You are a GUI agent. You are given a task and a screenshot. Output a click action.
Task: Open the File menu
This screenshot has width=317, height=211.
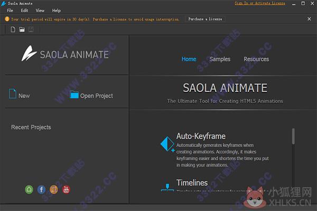pos(10,11)
